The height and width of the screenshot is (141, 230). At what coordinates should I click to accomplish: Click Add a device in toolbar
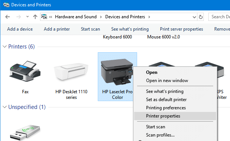click(20, 29)
